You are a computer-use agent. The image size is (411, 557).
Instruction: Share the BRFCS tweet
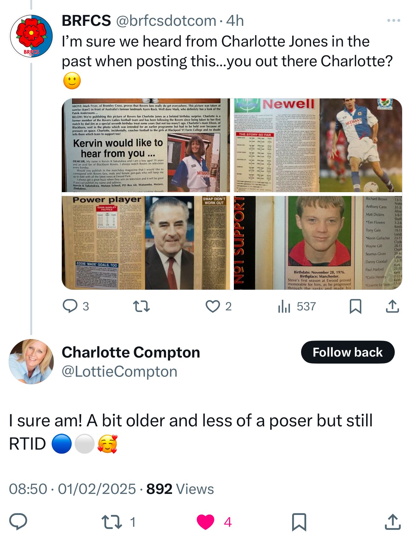tap(393, 306)
